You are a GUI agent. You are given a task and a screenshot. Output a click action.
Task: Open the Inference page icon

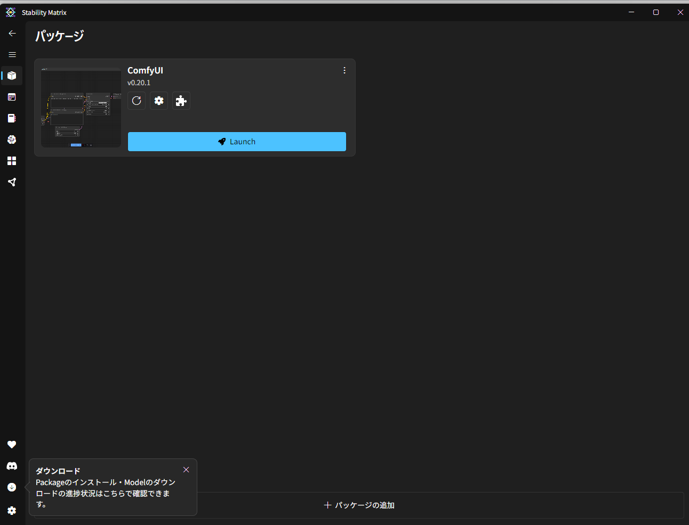pyautogui.click(x=12, y=97)
